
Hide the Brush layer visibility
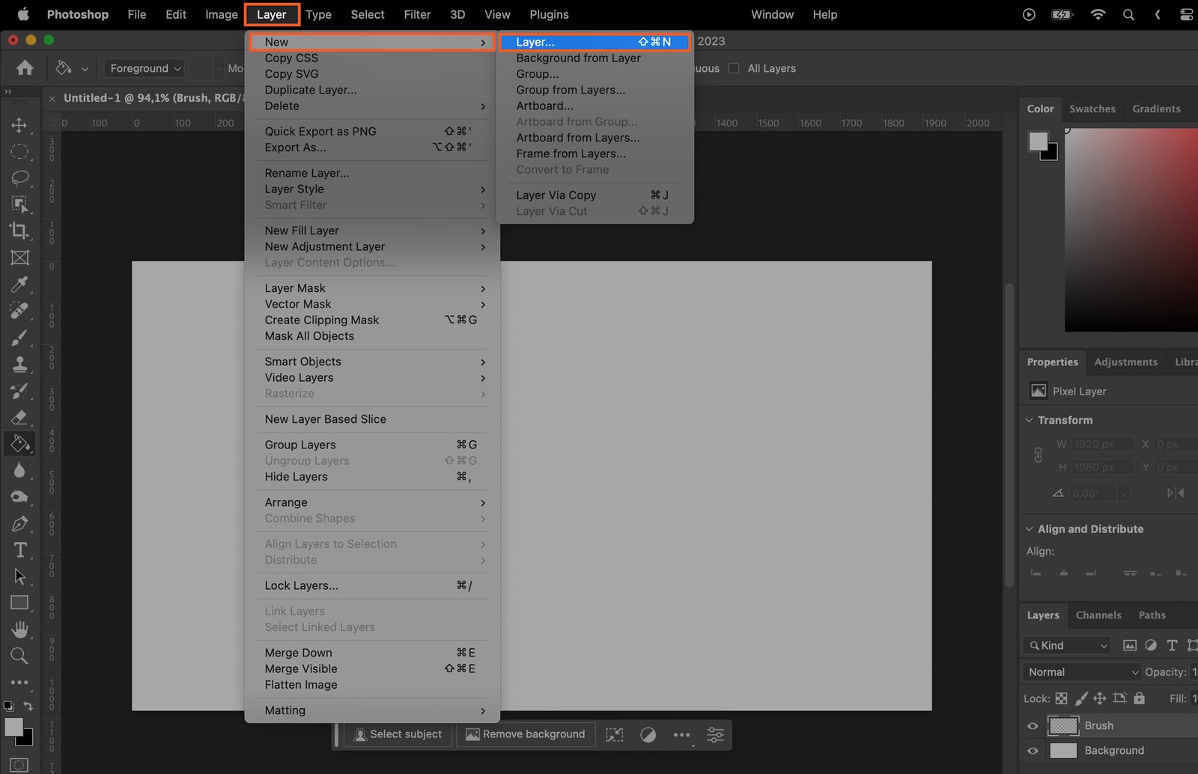[1033, 725]
